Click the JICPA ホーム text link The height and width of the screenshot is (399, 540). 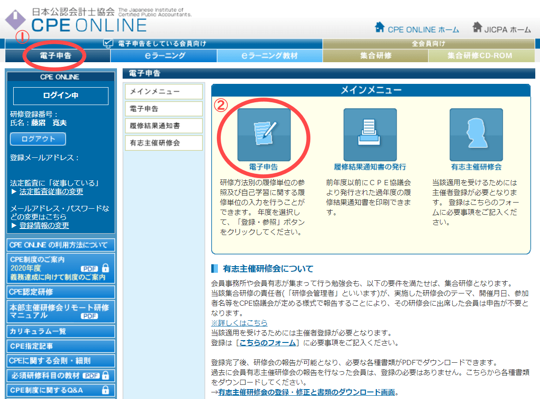507,30
